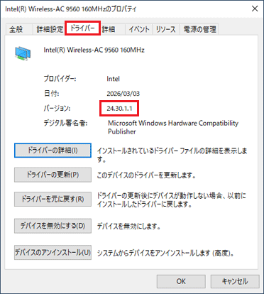Close the properties dialog window

255,9
